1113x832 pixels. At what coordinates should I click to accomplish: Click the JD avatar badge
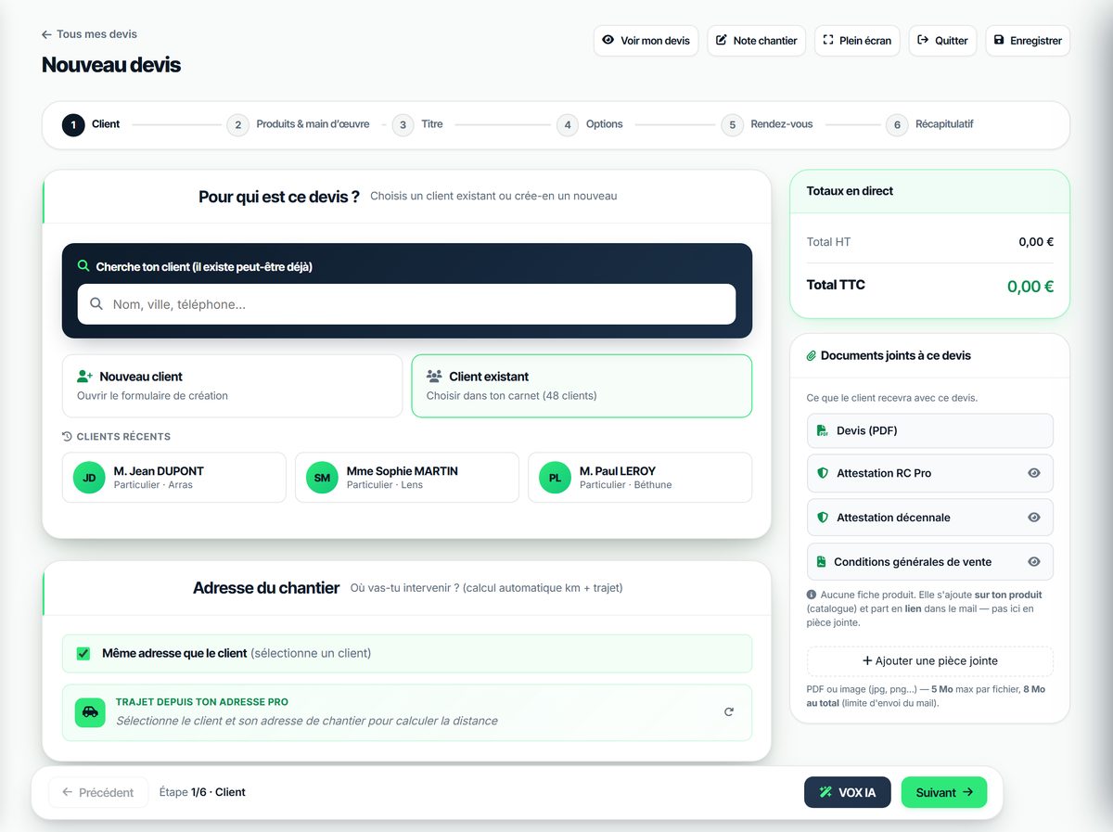89,478
